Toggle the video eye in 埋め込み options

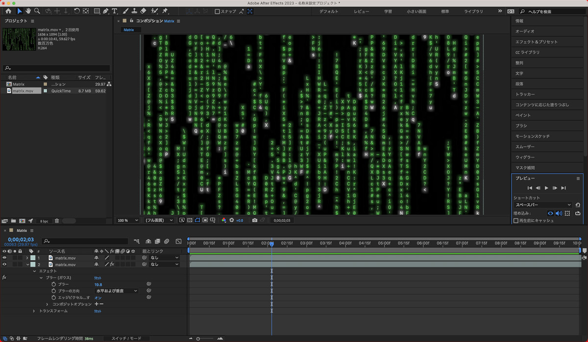(x=550, y=213)
